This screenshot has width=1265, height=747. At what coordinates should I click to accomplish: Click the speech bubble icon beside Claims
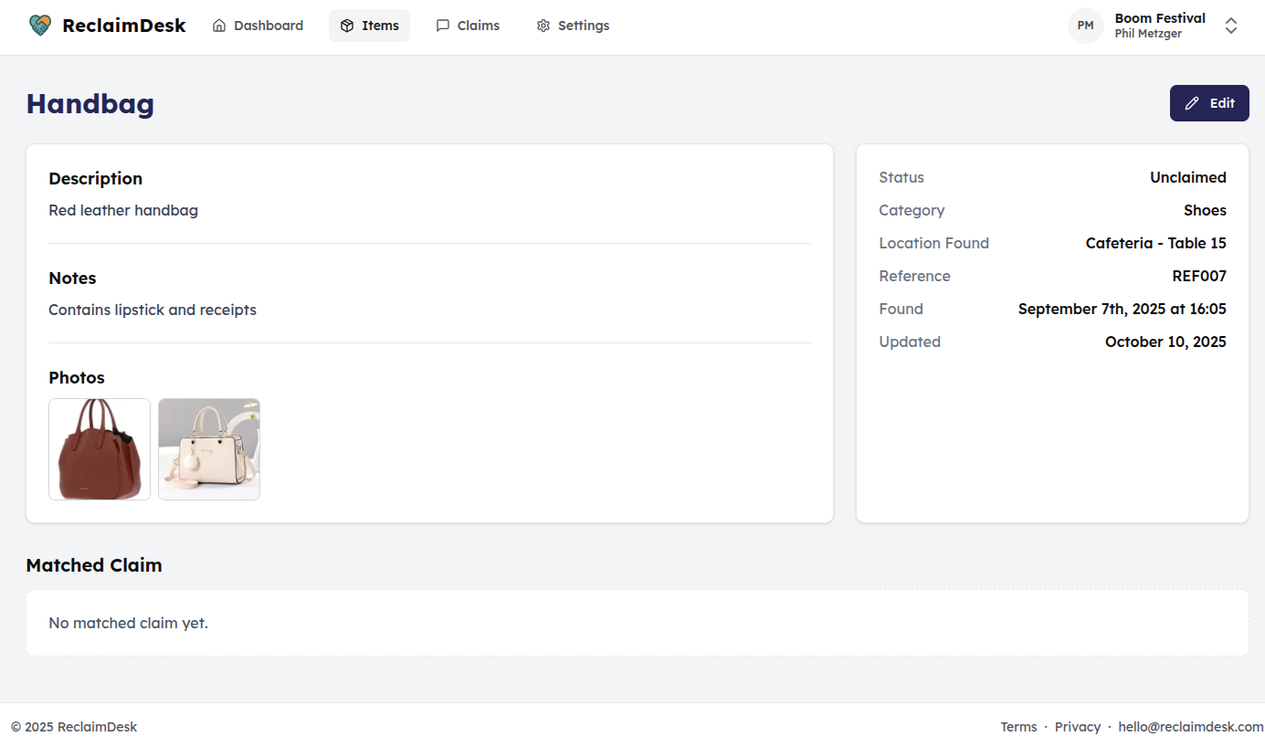coord(444,26)
